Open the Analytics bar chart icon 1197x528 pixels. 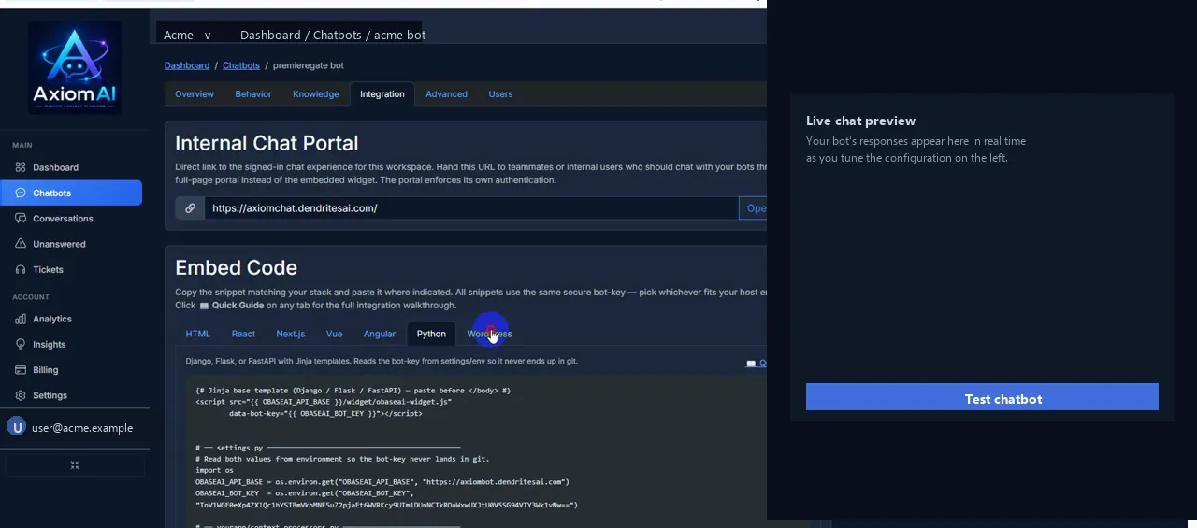21,319
